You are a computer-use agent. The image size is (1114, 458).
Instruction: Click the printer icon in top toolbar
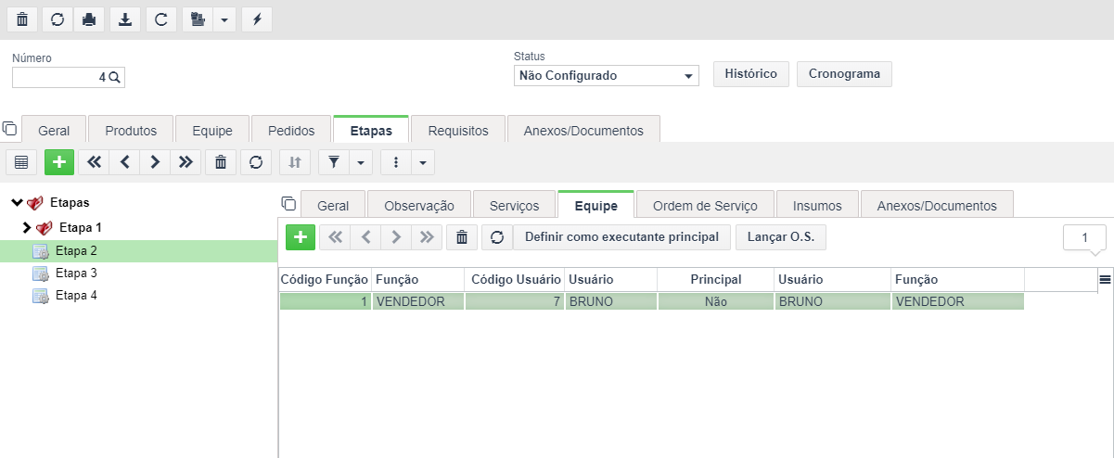pos(90,19)
